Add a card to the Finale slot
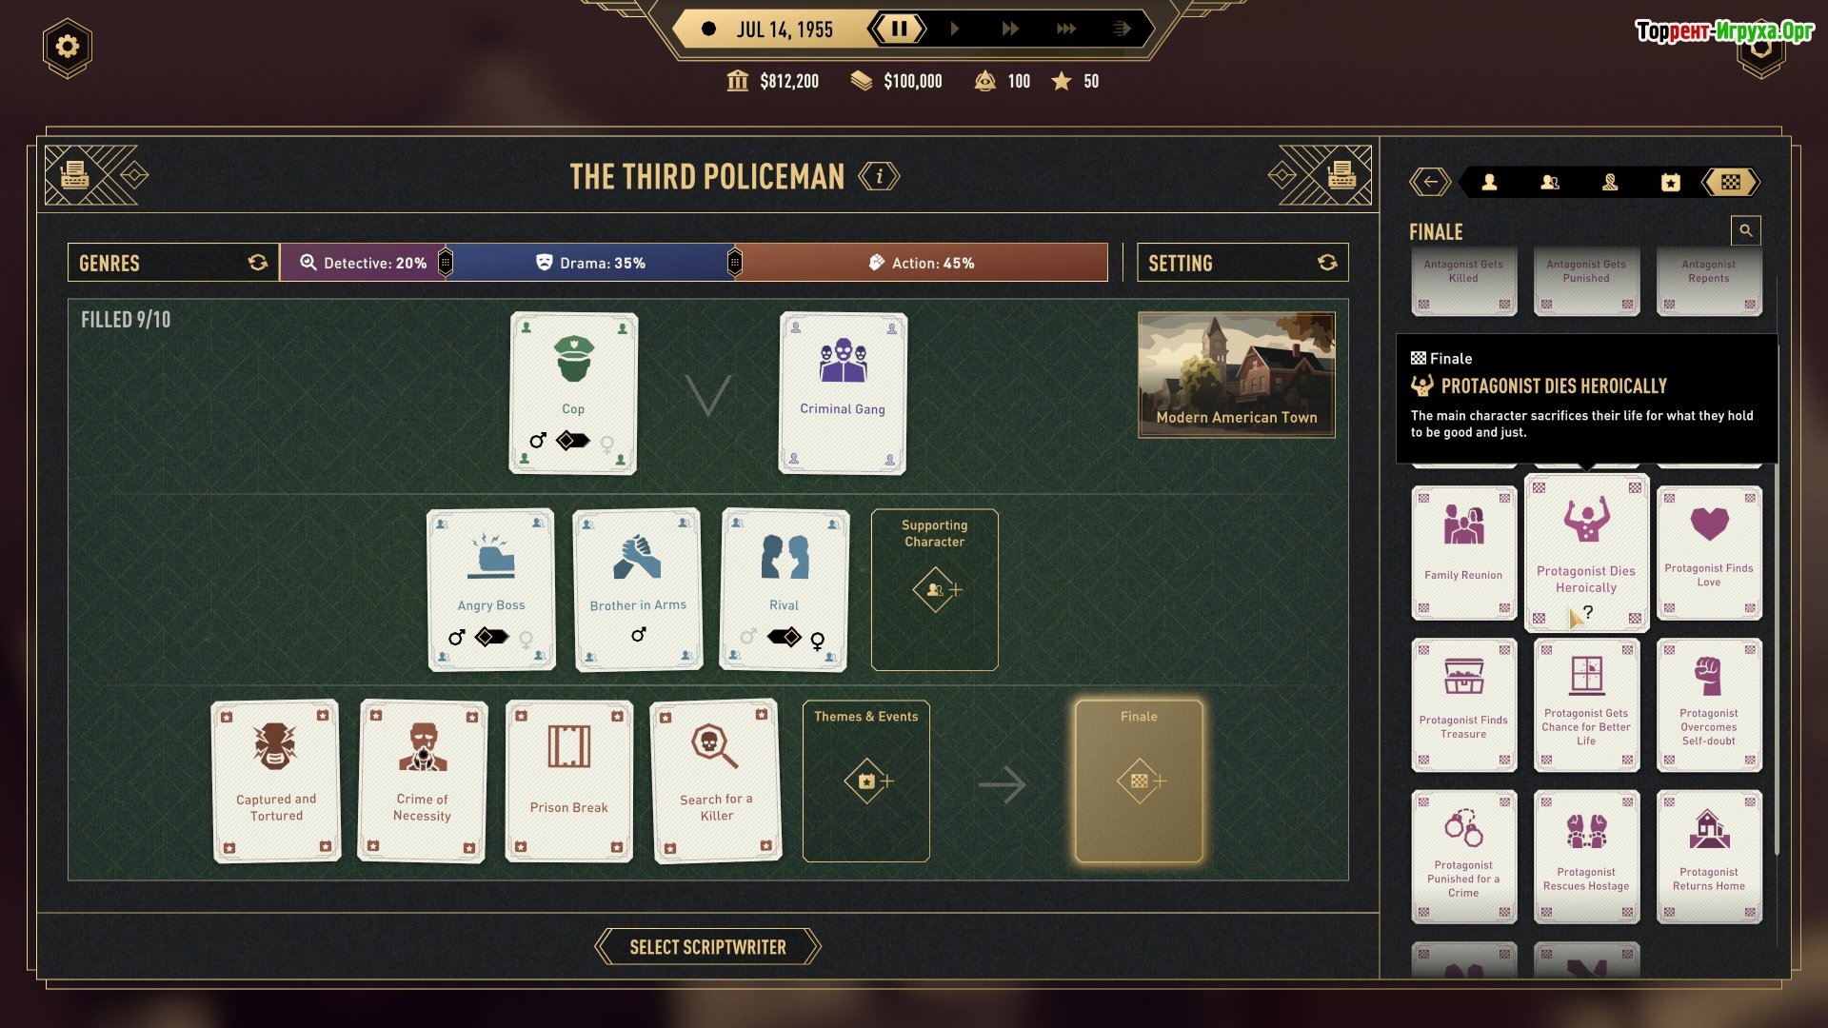This screenshot has height=1028, width=1828. [1139, 781]
